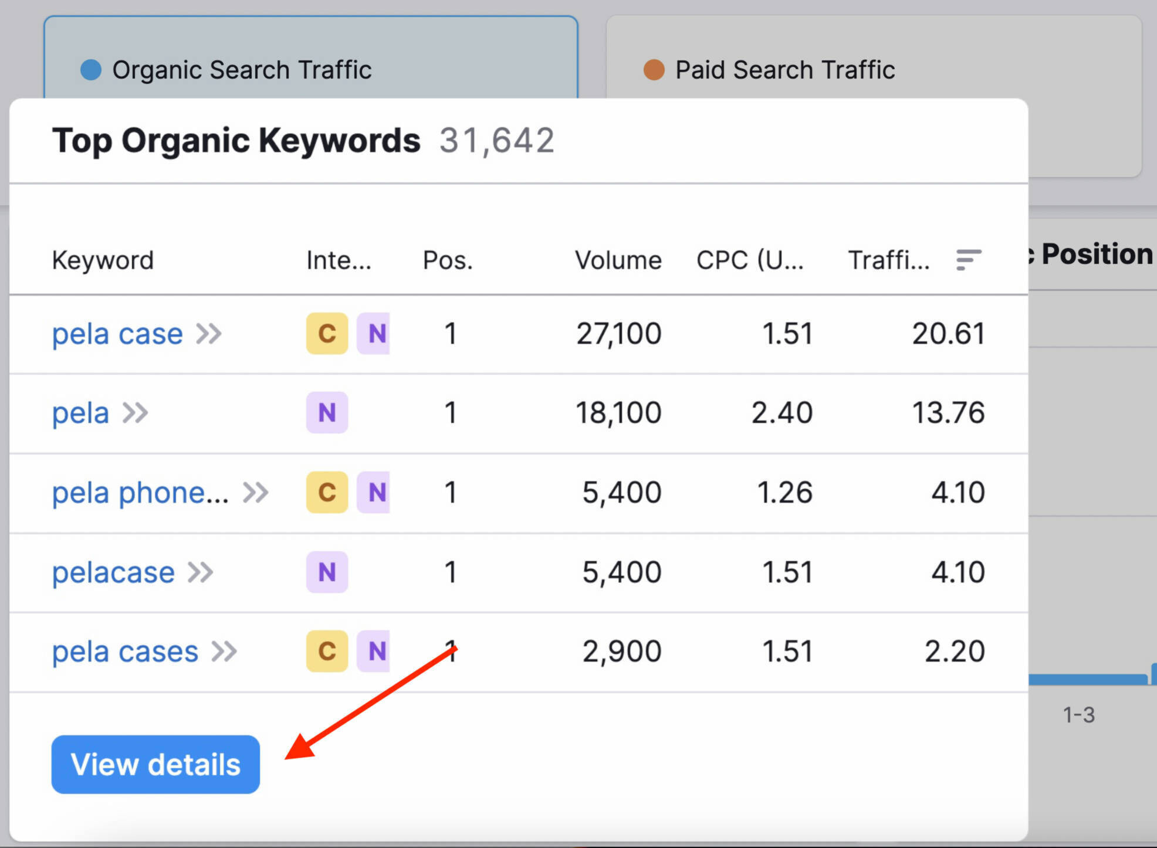
Task: Click the C intent badge for 'pela case'
Action: pyautogui.click(x=327, y=334)
